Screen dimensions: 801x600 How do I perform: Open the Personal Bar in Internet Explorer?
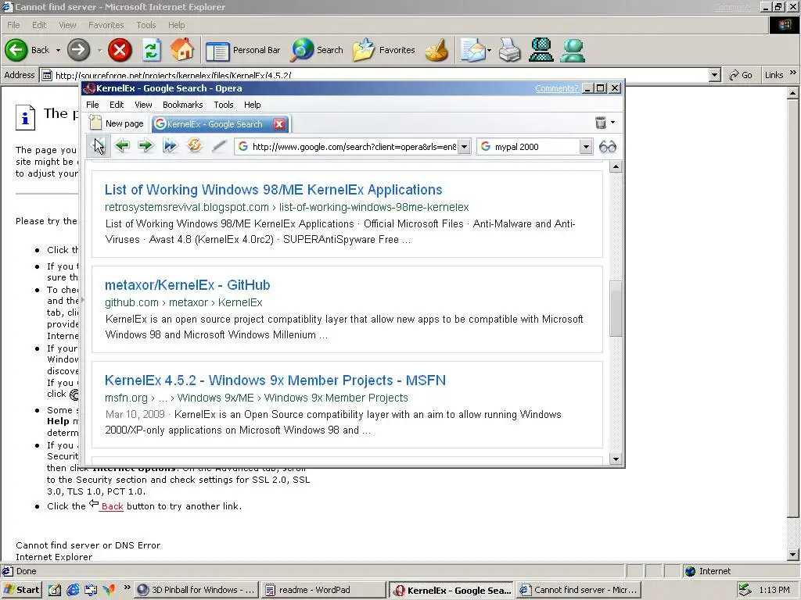[243, 50]
